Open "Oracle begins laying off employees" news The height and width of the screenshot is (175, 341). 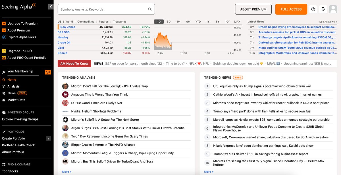pyautogui.click(x=298, y=27)
